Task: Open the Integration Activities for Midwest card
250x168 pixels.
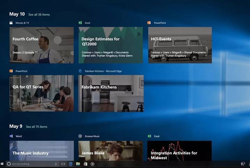Action: pyautogui.click(x=179, y=151)
